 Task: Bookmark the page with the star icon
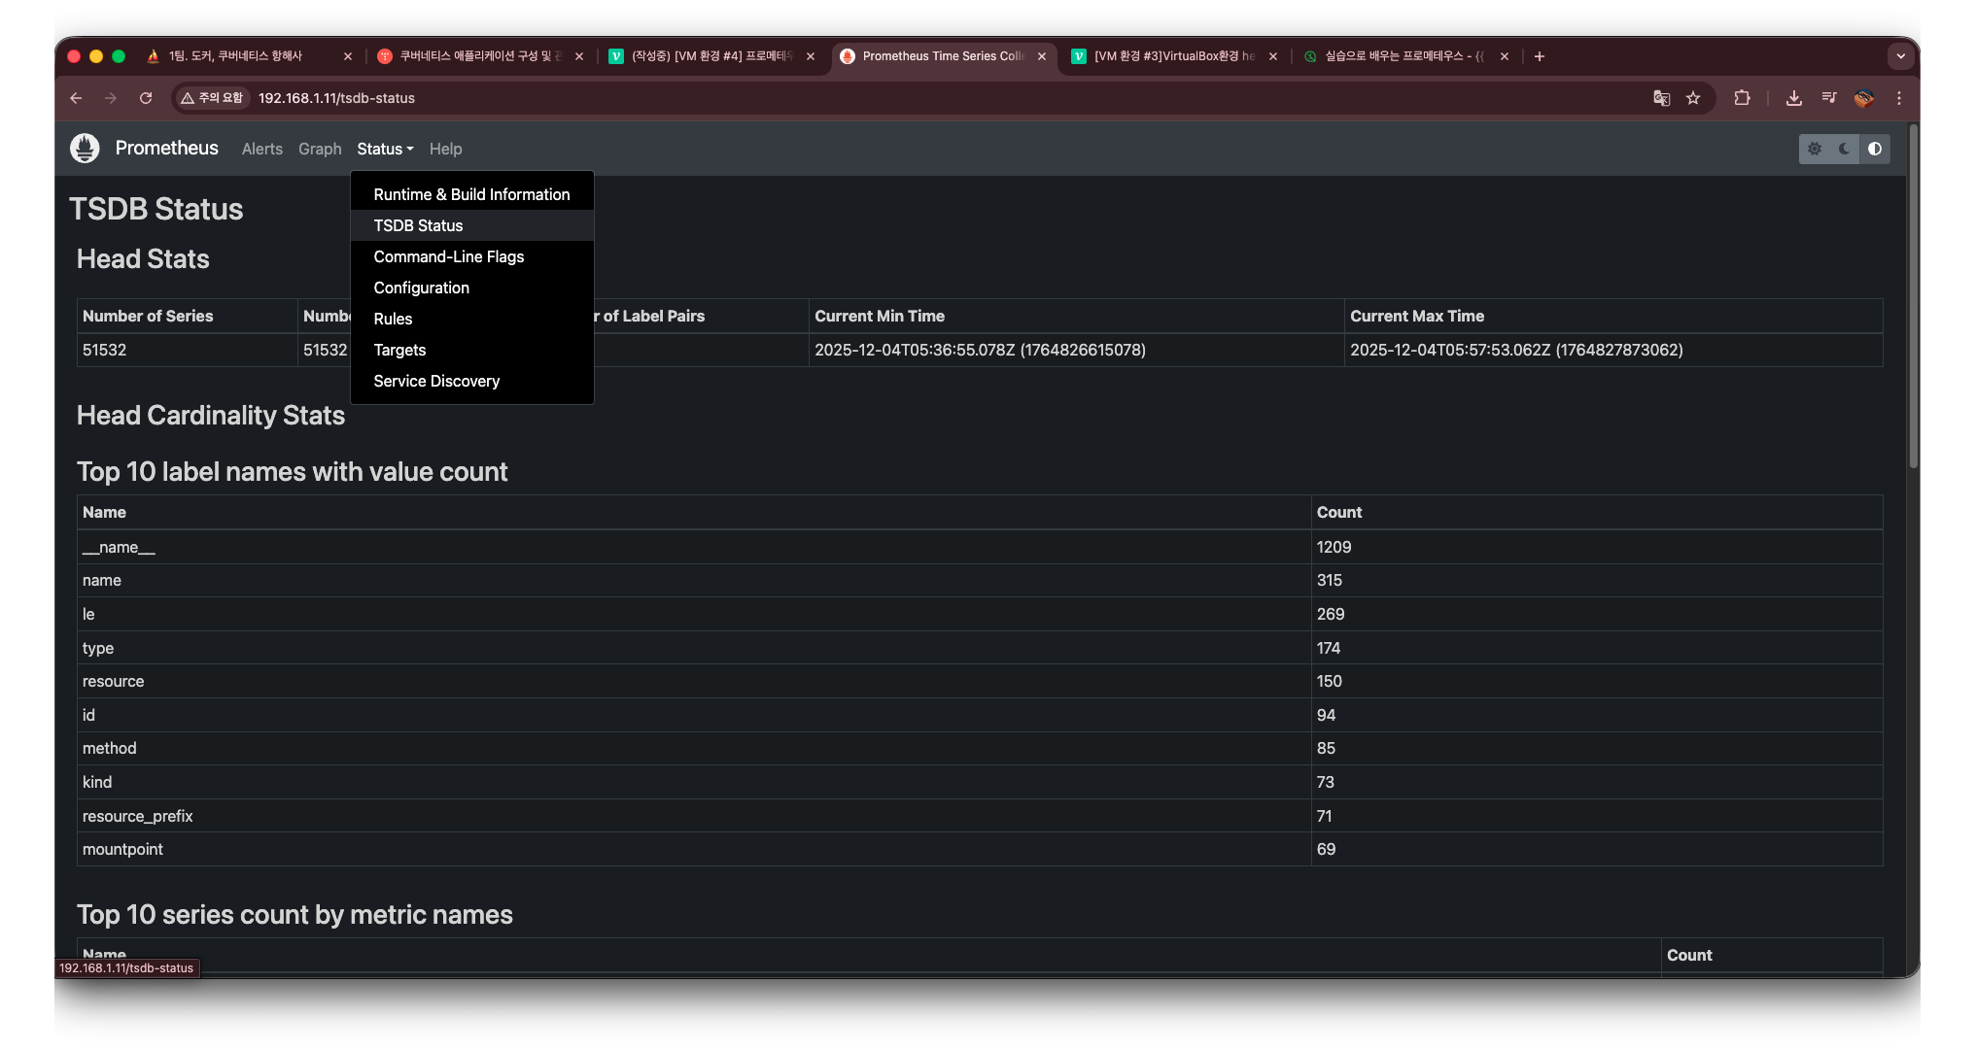click(1693, 98)
